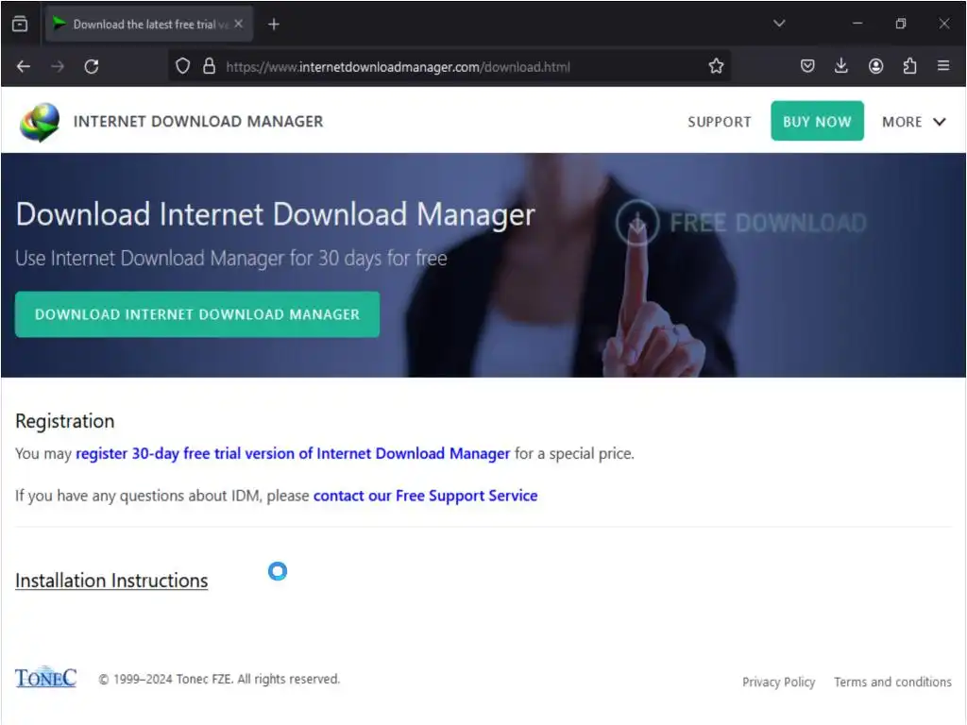Click the forward navigation arrow
Image resolution: width=967 pixels, height=725 pixels.
click(58, 66)
